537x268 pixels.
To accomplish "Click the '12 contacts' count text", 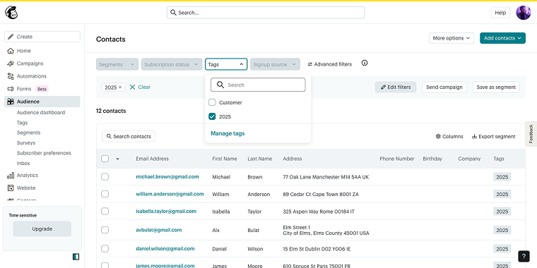I will click(111, 111).
